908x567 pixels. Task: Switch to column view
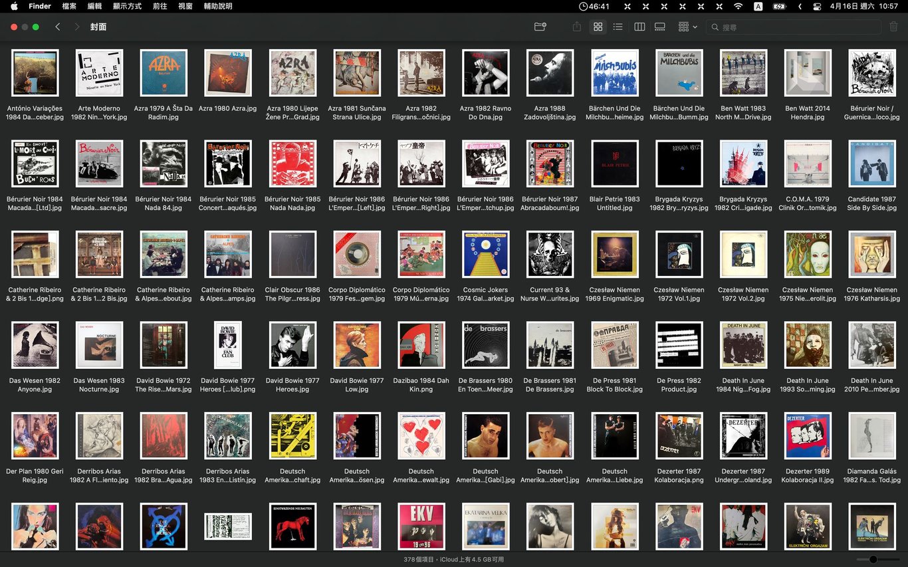click(x=639, y=27)
